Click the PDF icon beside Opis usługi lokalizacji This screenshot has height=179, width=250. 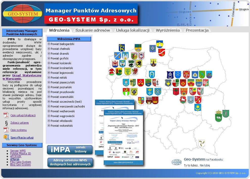click(x=6, y=115)
